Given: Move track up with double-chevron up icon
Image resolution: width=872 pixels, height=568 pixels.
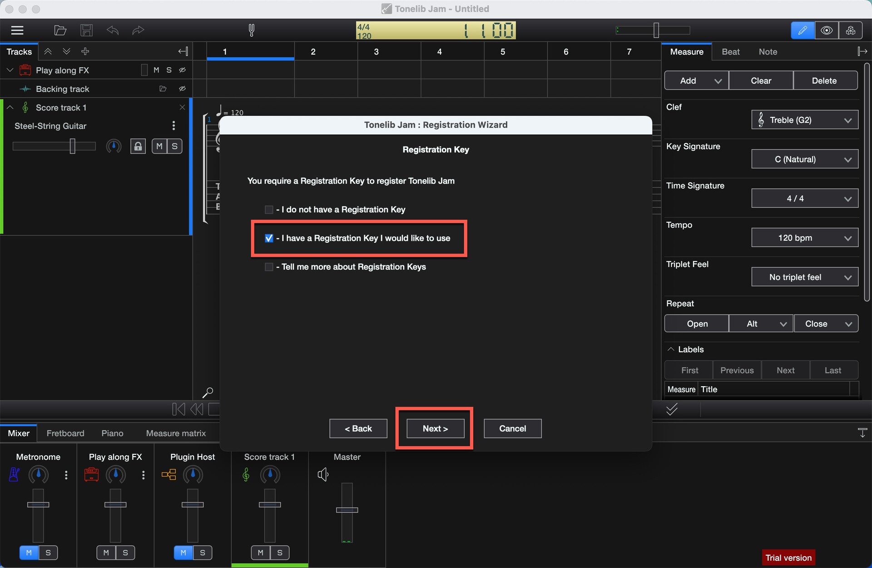Looking at the screenshot, I should [48, 51].
